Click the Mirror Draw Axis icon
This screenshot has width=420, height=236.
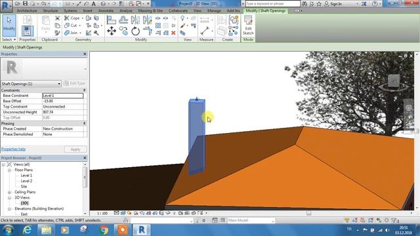pyautogui.click(x=147, y=20)
